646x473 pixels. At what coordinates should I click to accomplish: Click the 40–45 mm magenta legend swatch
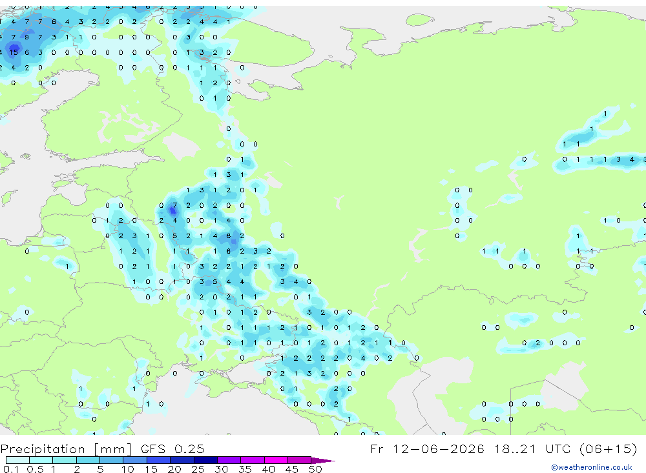click(x=276, y=460)
